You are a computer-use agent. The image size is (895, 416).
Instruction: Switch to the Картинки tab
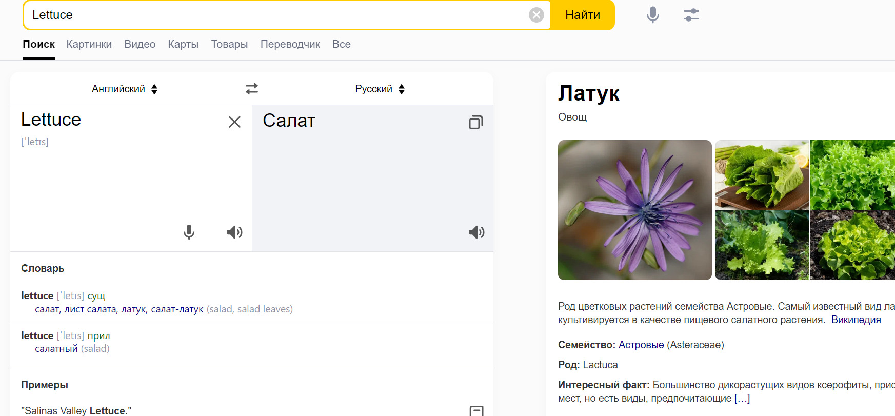89,44
